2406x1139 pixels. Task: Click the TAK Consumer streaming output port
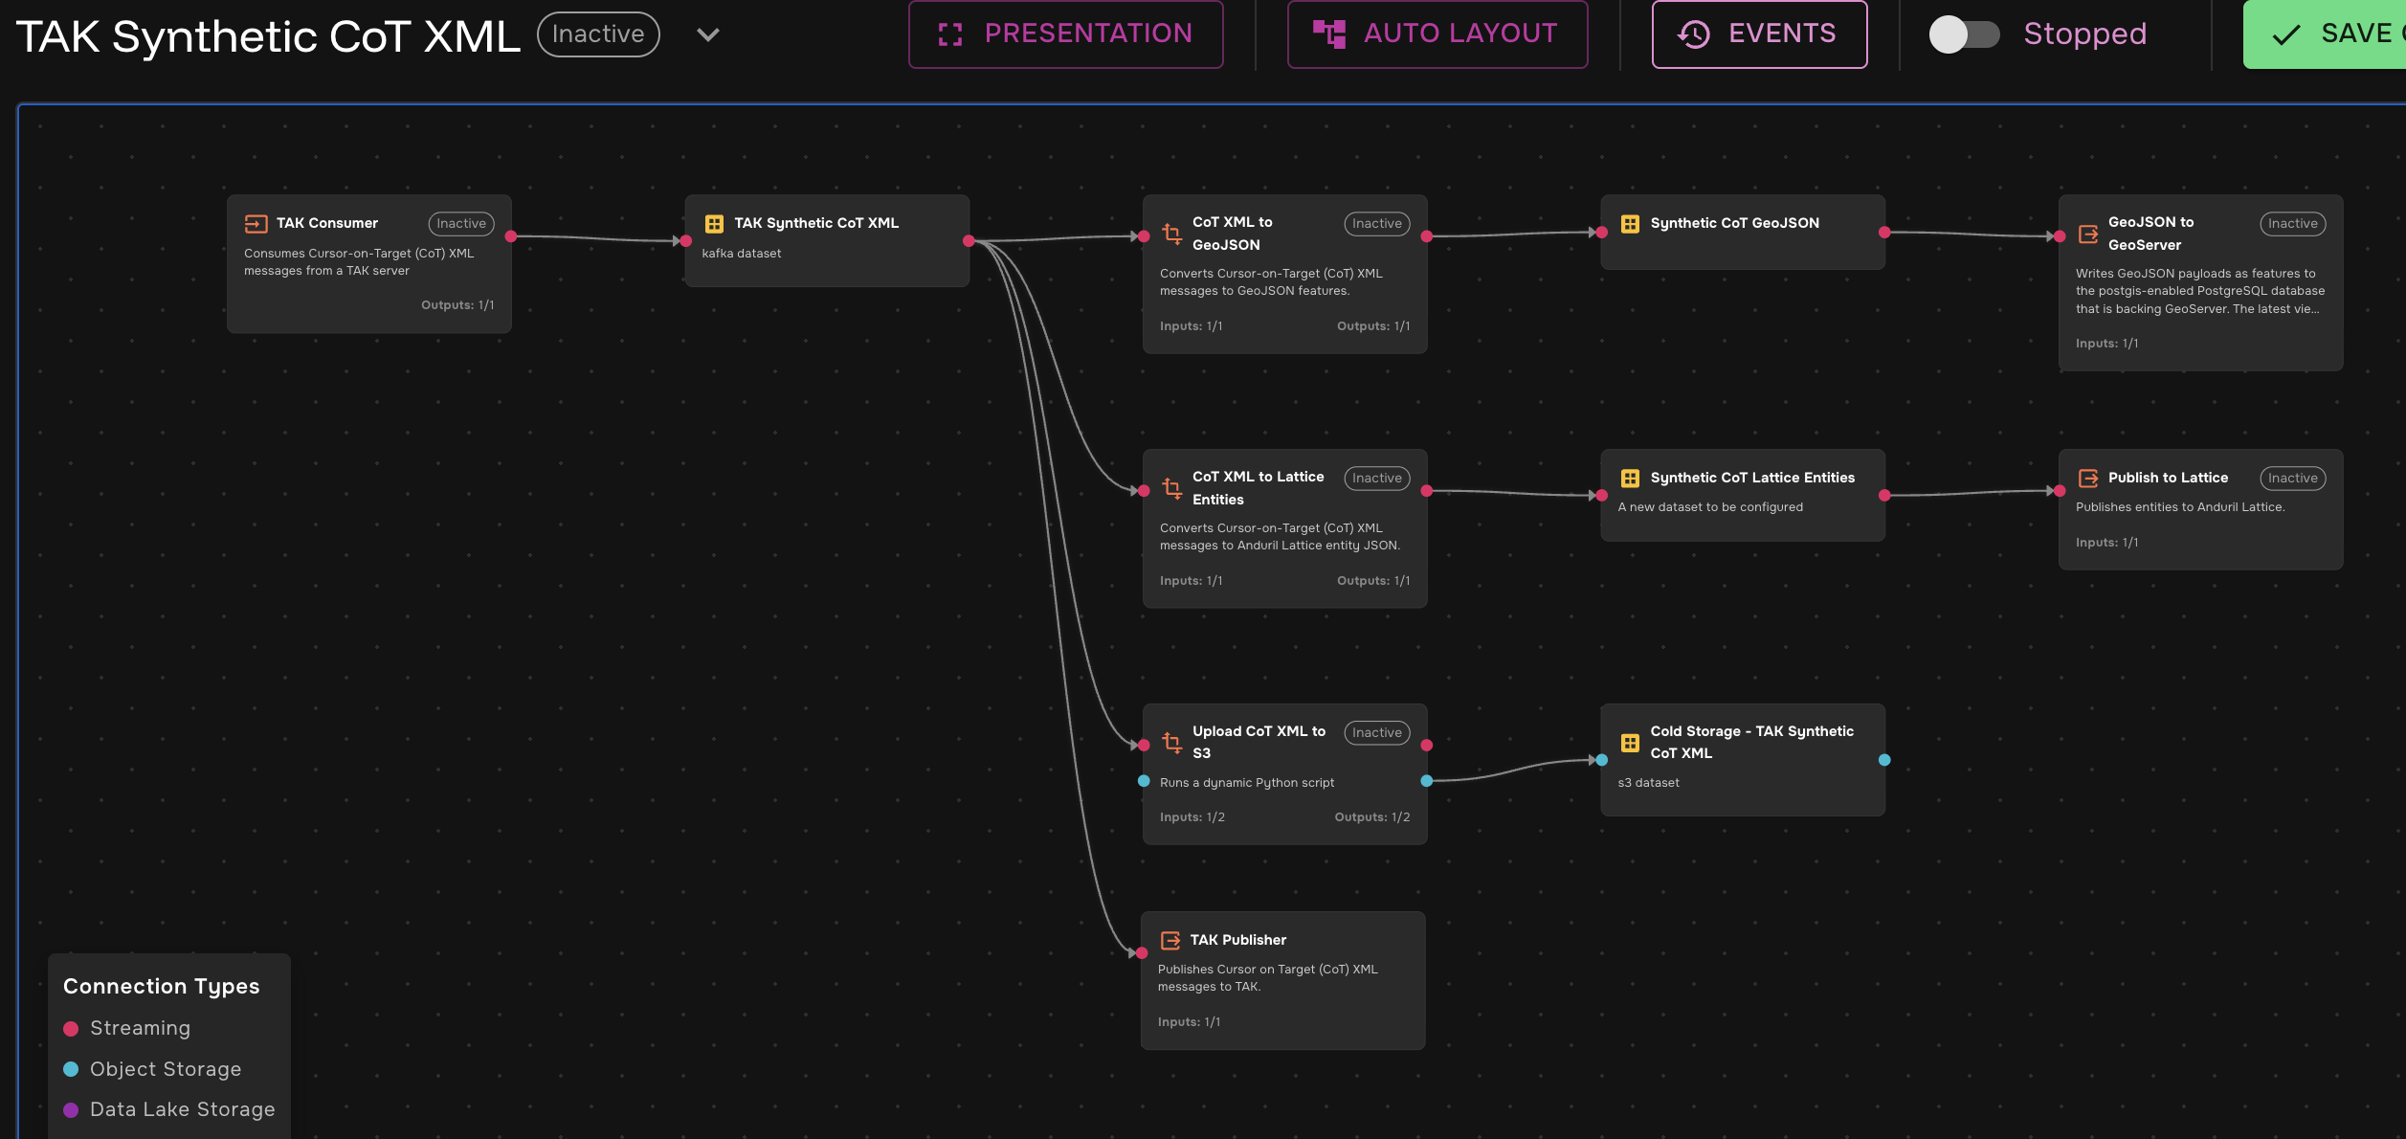pyautogui.click(x=511, y=236)
